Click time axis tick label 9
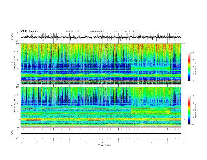Screen dimensions: 207x160 (x=167, y=142)
